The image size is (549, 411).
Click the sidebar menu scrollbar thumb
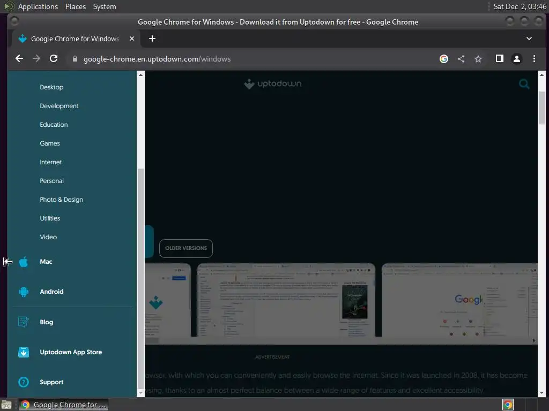140,278
